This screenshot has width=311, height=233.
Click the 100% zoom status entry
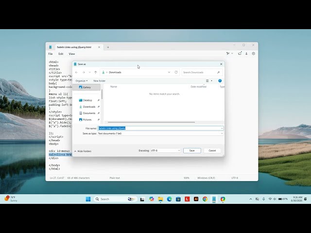click(187, 178)
